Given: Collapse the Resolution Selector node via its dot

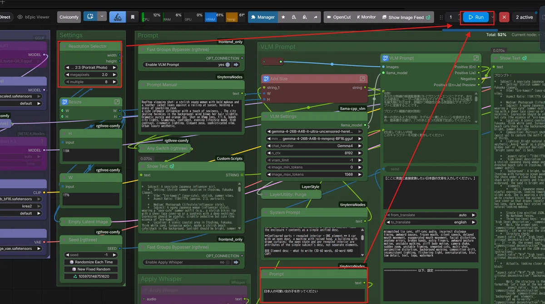Looking at the screenshot, I should 64,46.
